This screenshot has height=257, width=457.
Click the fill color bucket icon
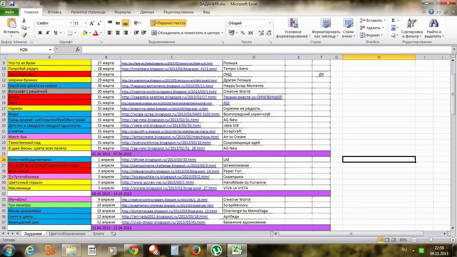(85, 33)
